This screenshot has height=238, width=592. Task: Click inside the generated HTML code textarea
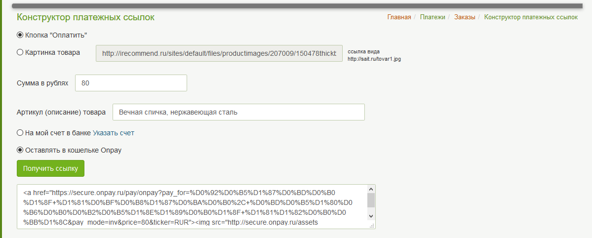click(x=193, y=206)
